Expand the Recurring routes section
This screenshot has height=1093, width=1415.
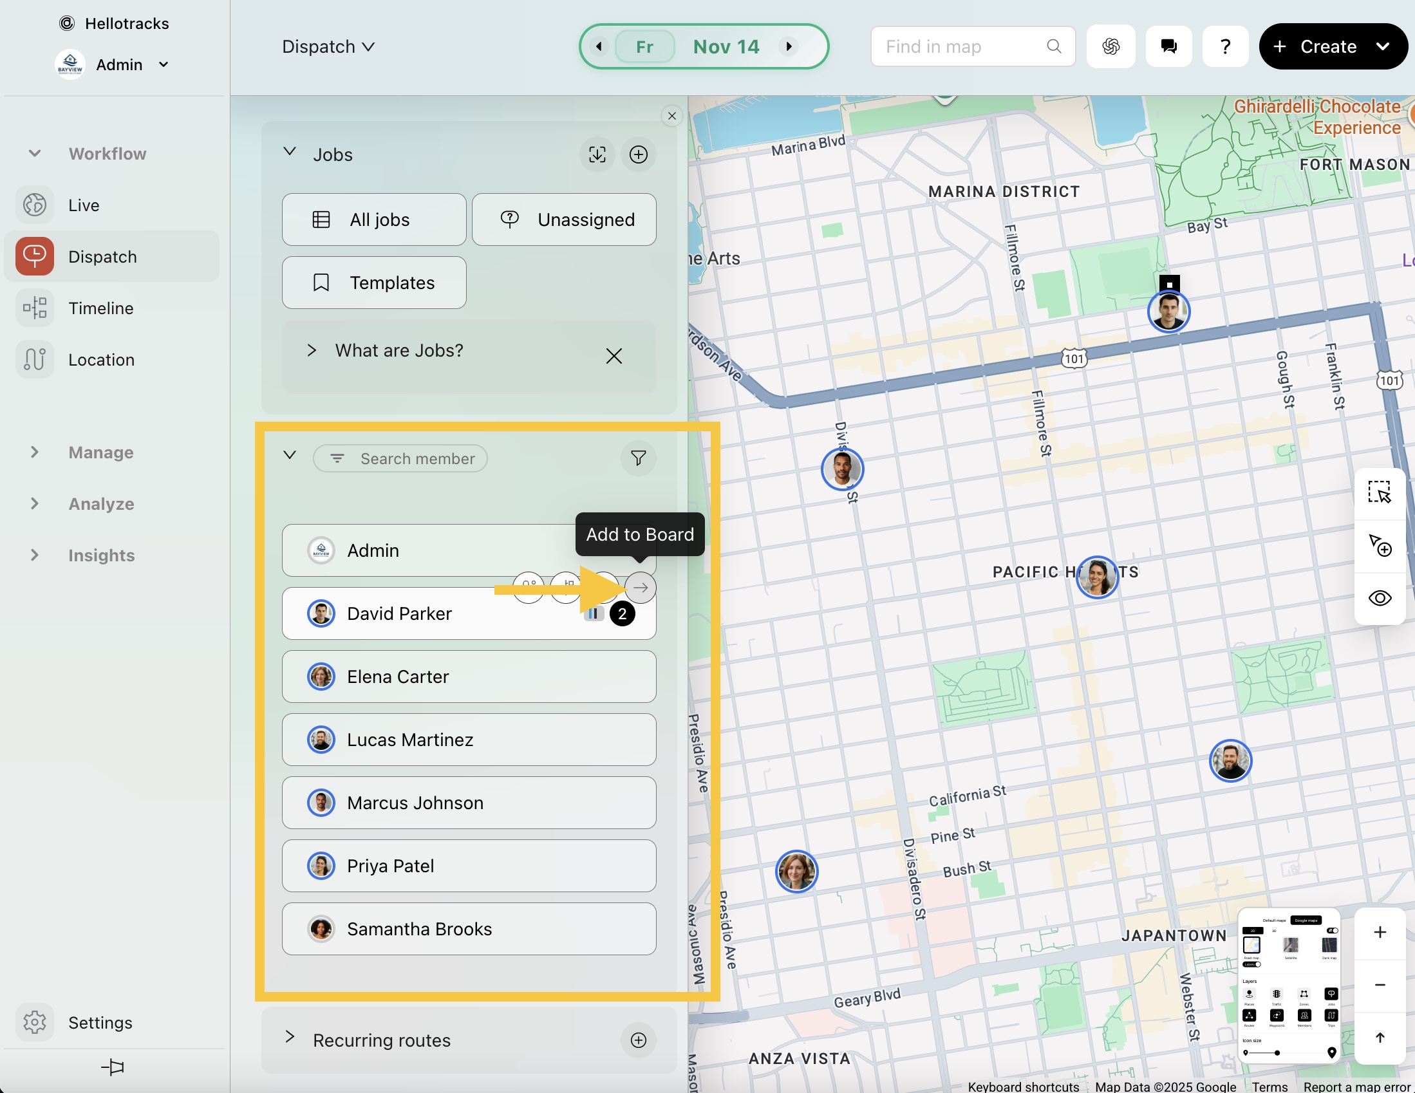pyautogui.click(x=290, y=1038)
